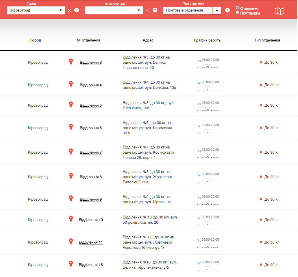Screen dimensions: 298x277
Task: Open the Город dropdown showing Кировоград
Action: pyautogui.click(x=36, y=10)
